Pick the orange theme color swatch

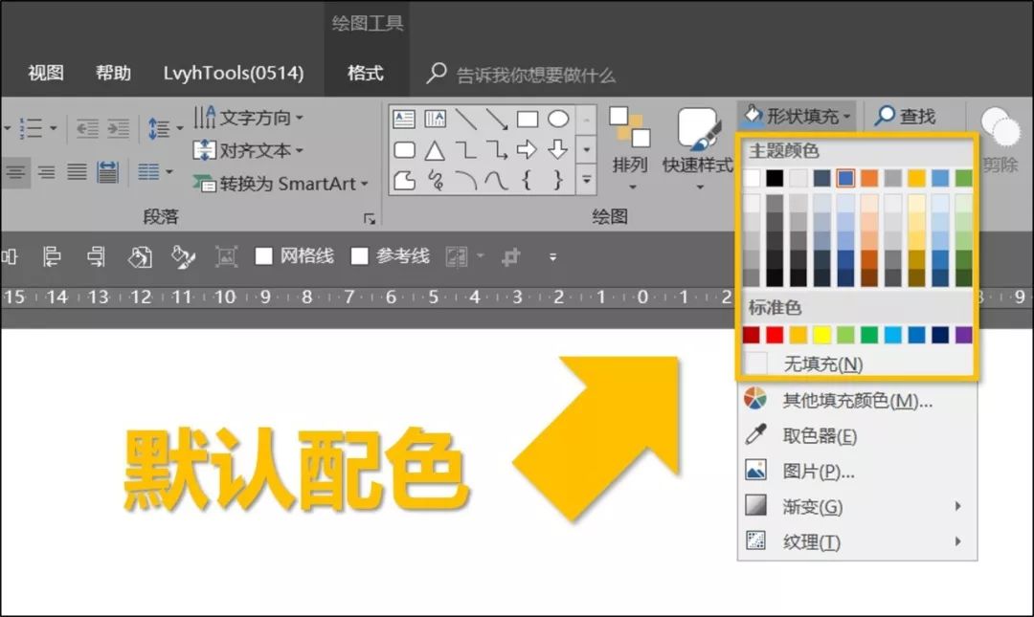869,178
